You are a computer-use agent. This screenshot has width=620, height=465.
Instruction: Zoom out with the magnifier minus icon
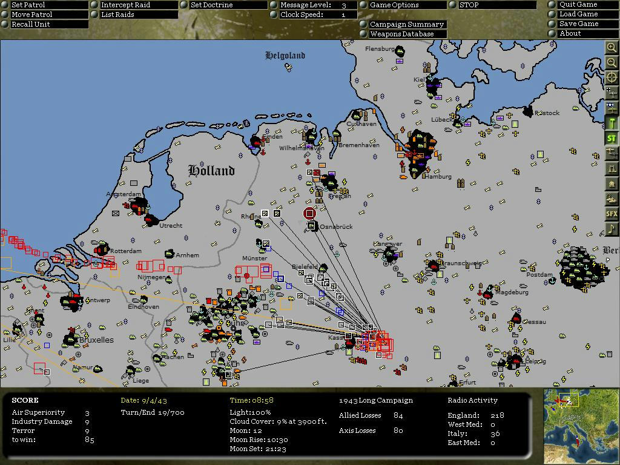(612, 62)
